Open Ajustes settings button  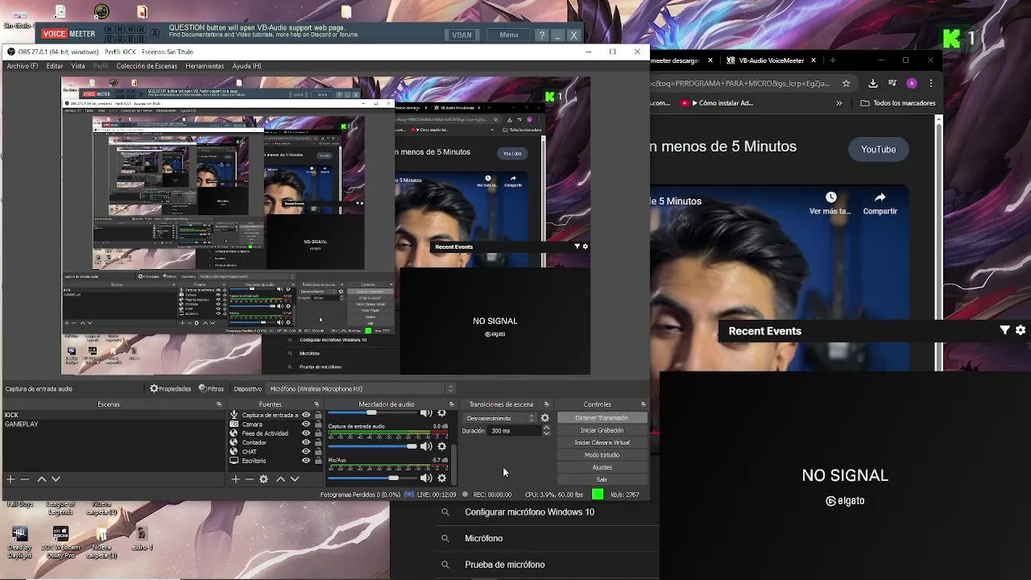pyautogui.click(x=602, y=467)
